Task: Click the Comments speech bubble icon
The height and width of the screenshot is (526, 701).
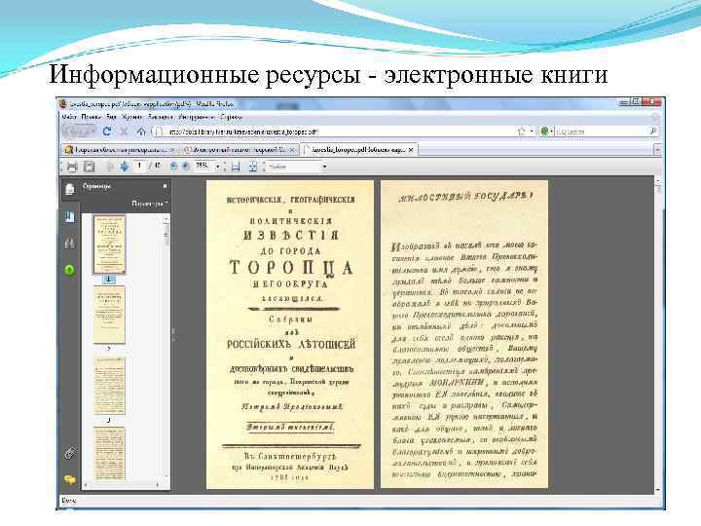Action: pyautogui.click(x=70, y=479)
